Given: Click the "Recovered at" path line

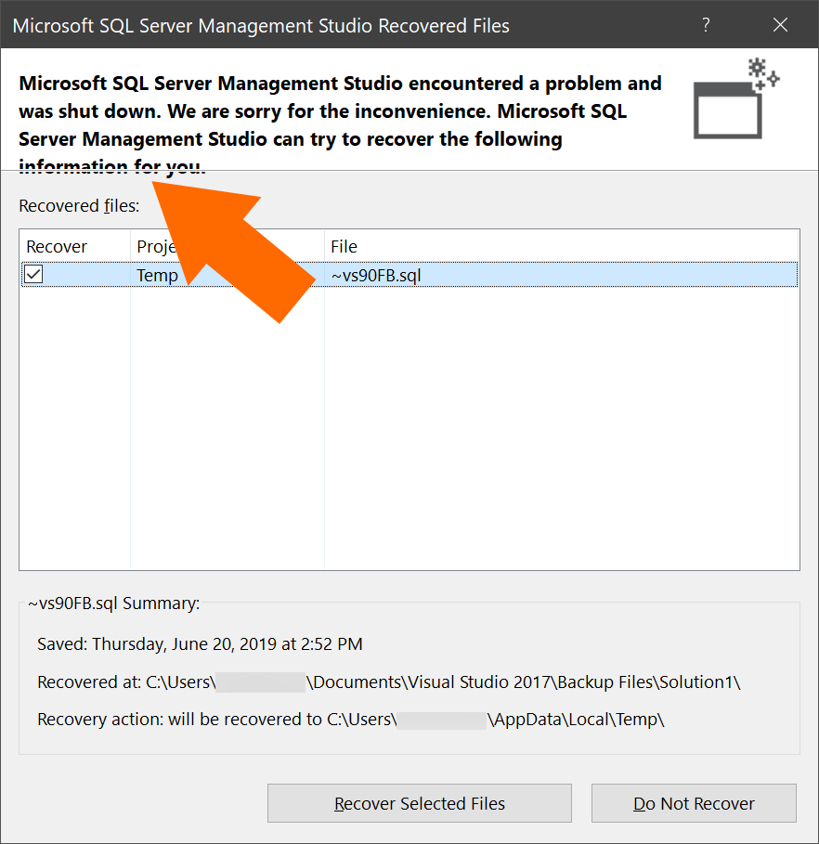Looking at the screenshot, I should (x=388, y=682).
